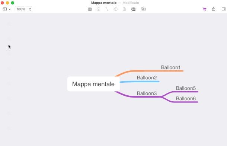Toggle the right inspector panel
227x146 pixels.
224,9
